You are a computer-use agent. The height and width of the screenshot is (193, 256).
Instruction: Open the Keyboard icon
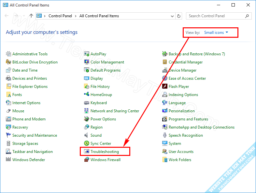pyautogui.click(x=87, y=103)
